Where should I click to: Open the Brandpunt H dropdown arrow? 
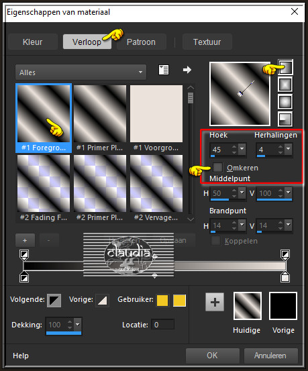coord(242,225)
